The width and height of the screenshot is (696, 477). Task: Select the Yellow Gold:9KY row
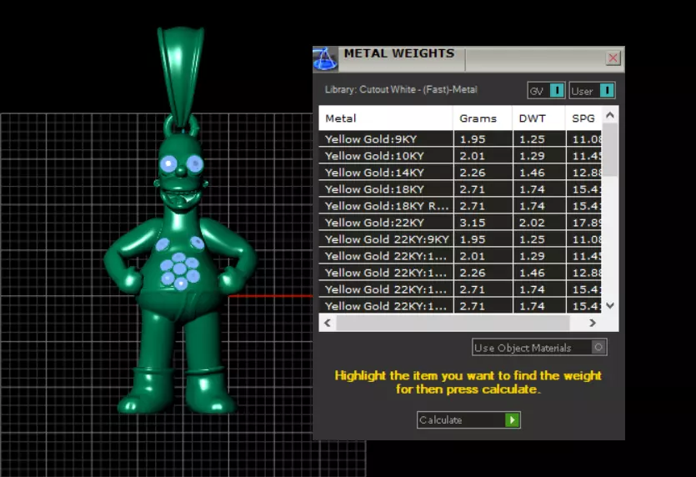coord(460,139)
